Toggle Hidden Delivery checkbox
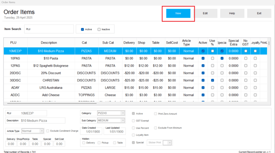The width and height of the screenshot is (275, 153). pyautogui.click(x=84, y=143)
